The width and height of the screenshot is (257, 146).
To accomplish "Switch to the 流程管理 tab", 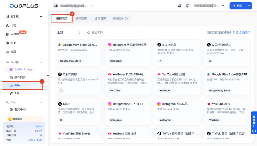I will [81, 19].
